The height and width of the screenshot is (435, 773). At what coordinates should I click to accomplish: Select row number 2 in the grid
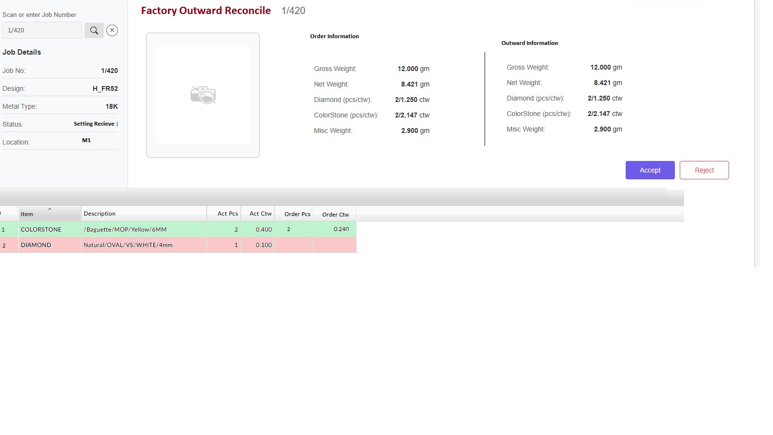coord(8,245)
